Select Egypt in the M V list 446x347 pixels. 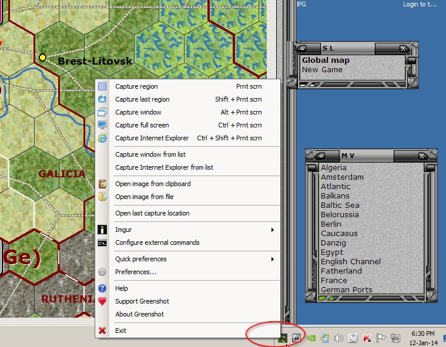pyautogui.click(x=332, y=252)
